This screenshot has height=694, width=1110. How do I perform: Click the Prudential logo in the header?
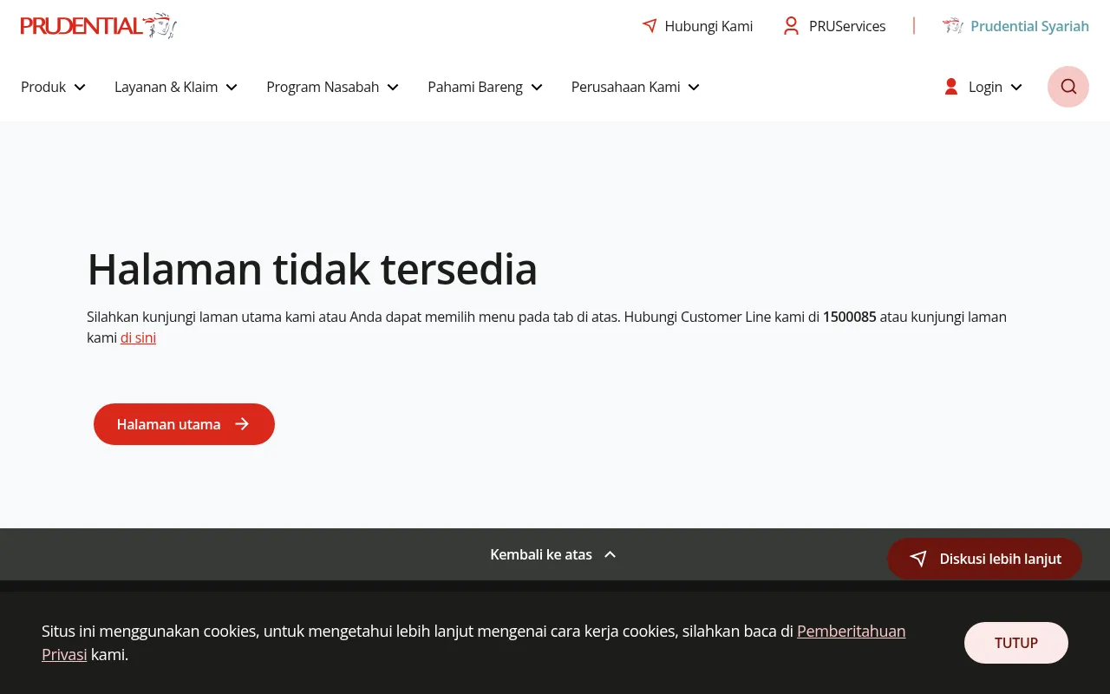99,26
